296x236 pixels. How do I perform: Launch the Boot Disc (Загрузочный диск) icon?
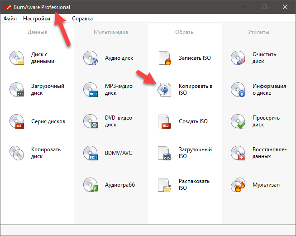tap(17, 90)
